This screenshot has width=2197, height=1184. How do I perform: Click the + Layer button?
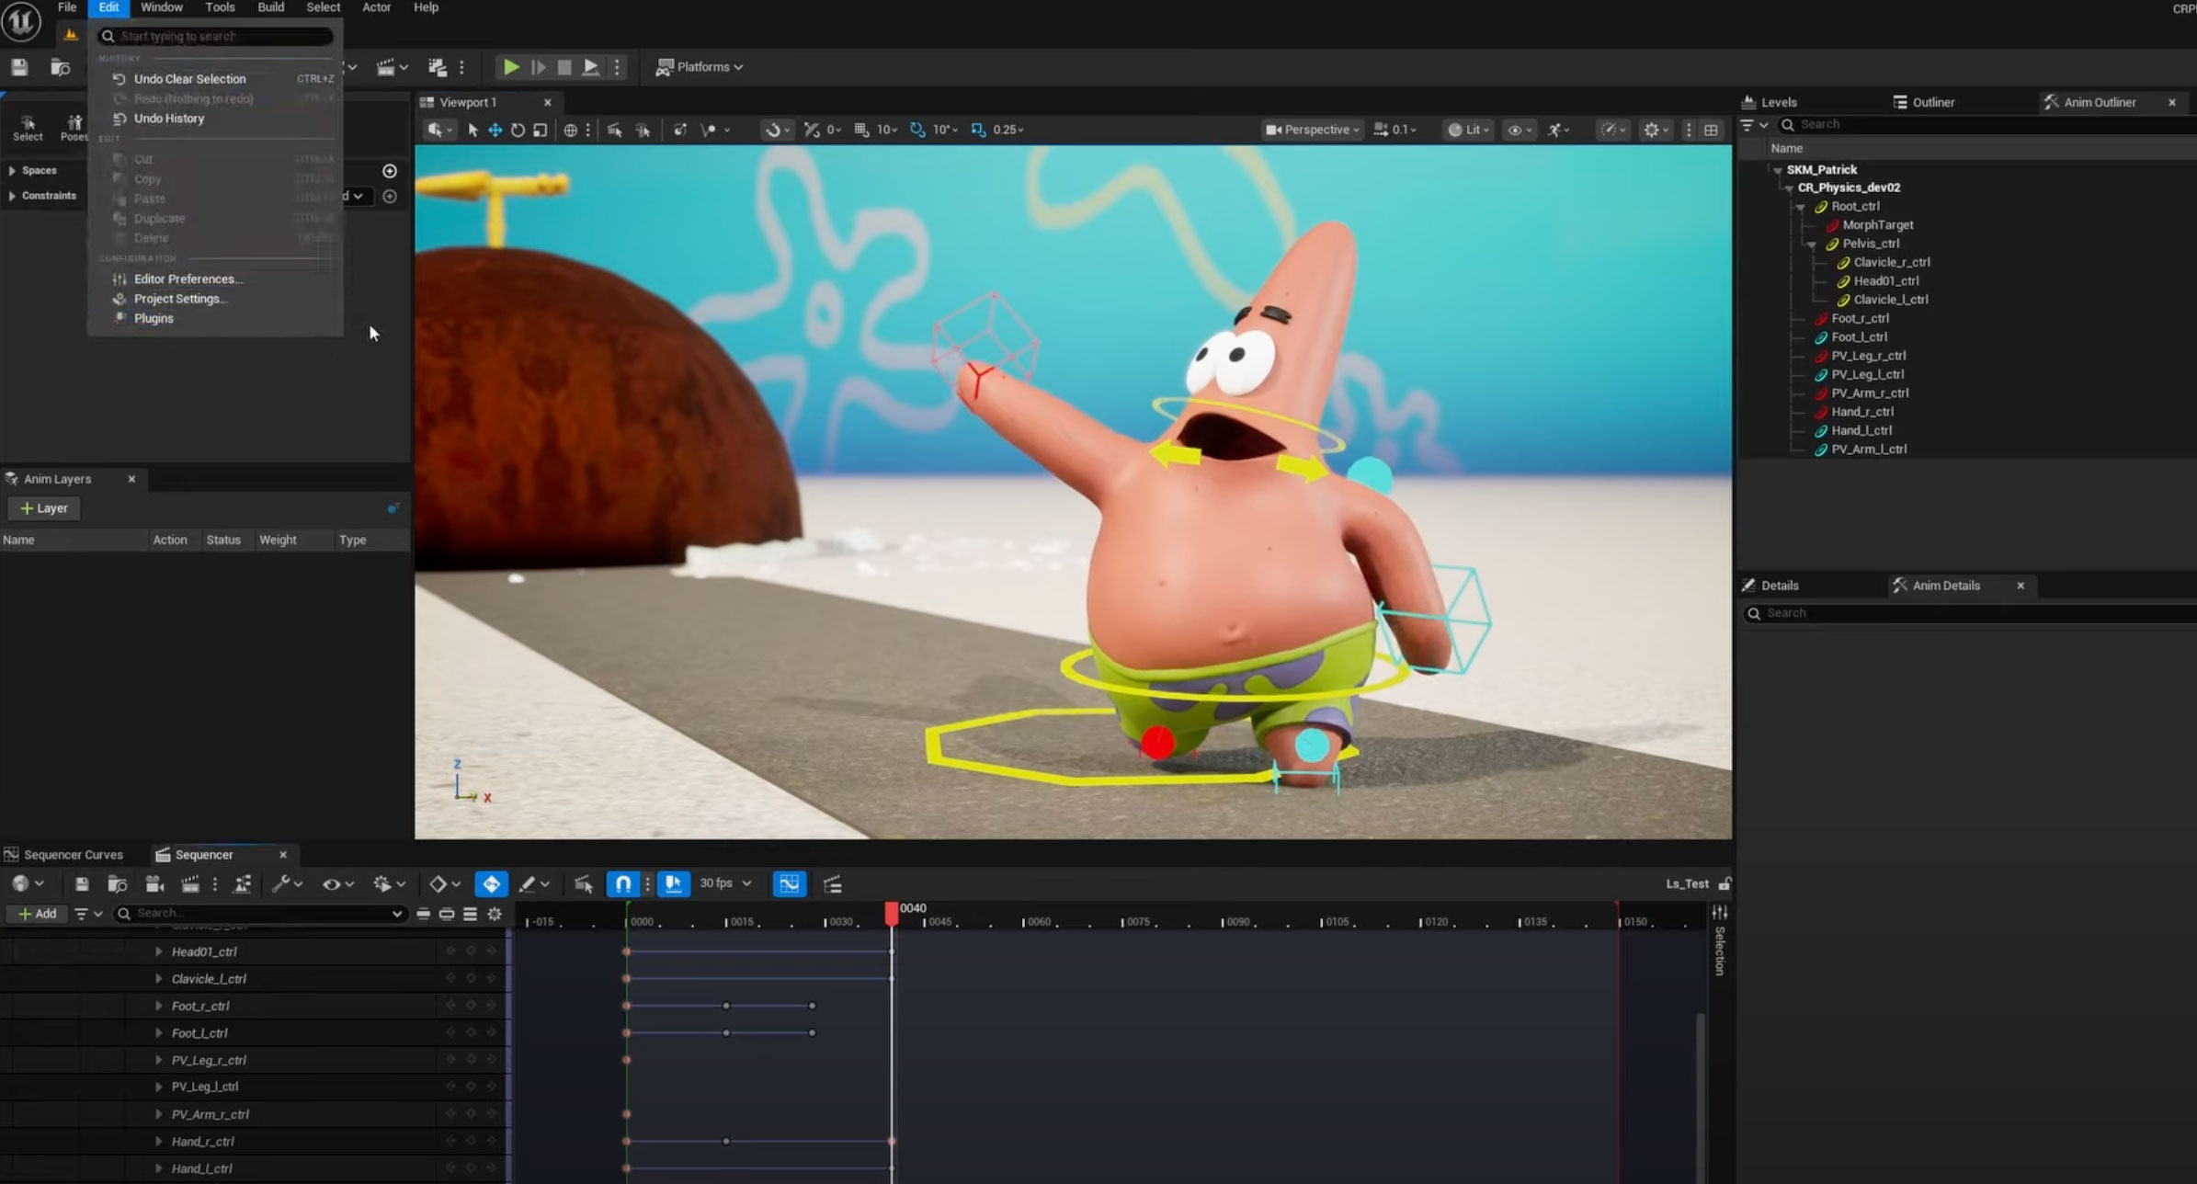(x=43, y=508)
